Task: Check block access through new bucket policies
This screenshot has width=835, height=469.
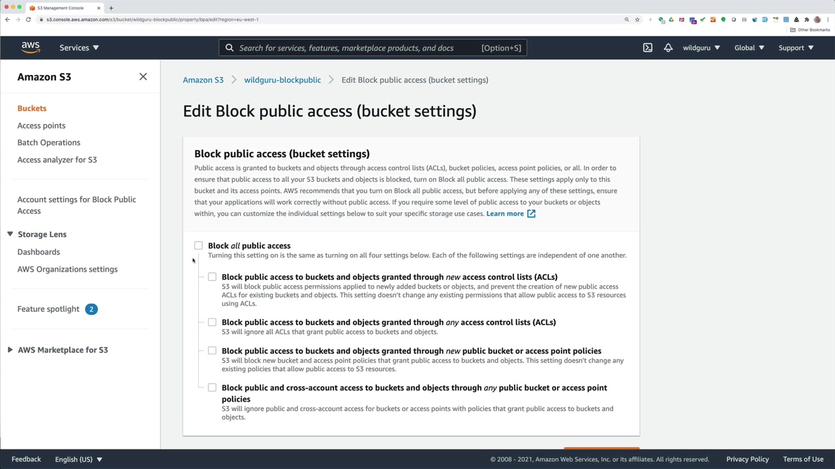Action: pos(212,351)
